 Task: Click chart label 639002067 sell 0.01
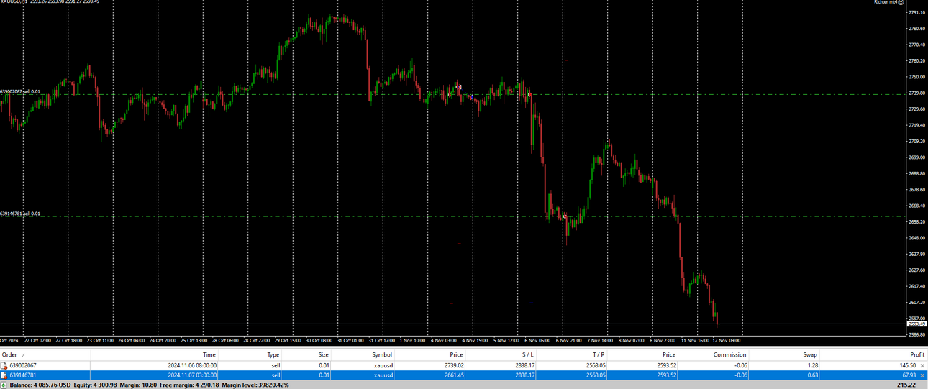pyautogui.click(x=20, y=92)
